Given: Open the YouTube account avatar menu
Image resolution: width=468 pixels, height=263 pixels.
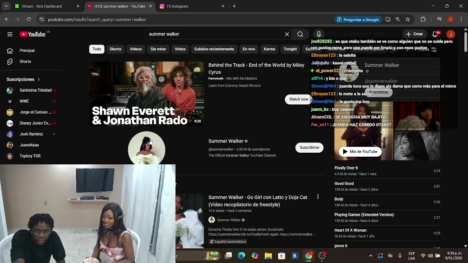Looking at the screenshot, I should 451,34.
